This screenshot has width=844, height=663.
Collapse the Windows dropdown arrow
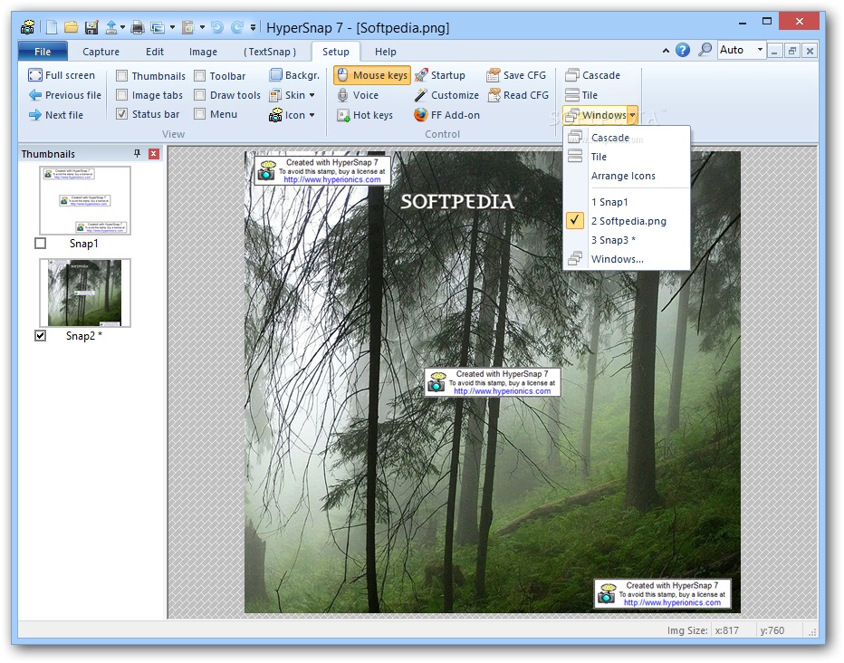pyautogui.click(x=632, y=115)
